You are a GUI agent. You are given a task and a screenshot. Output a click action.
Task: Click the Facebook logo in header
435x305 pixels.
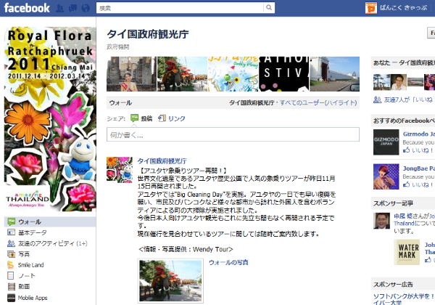tap(27, 8)
